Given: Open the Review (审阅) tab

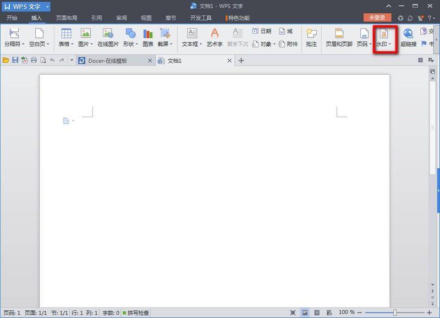Looking at the screenshot, I should point(122,18).
